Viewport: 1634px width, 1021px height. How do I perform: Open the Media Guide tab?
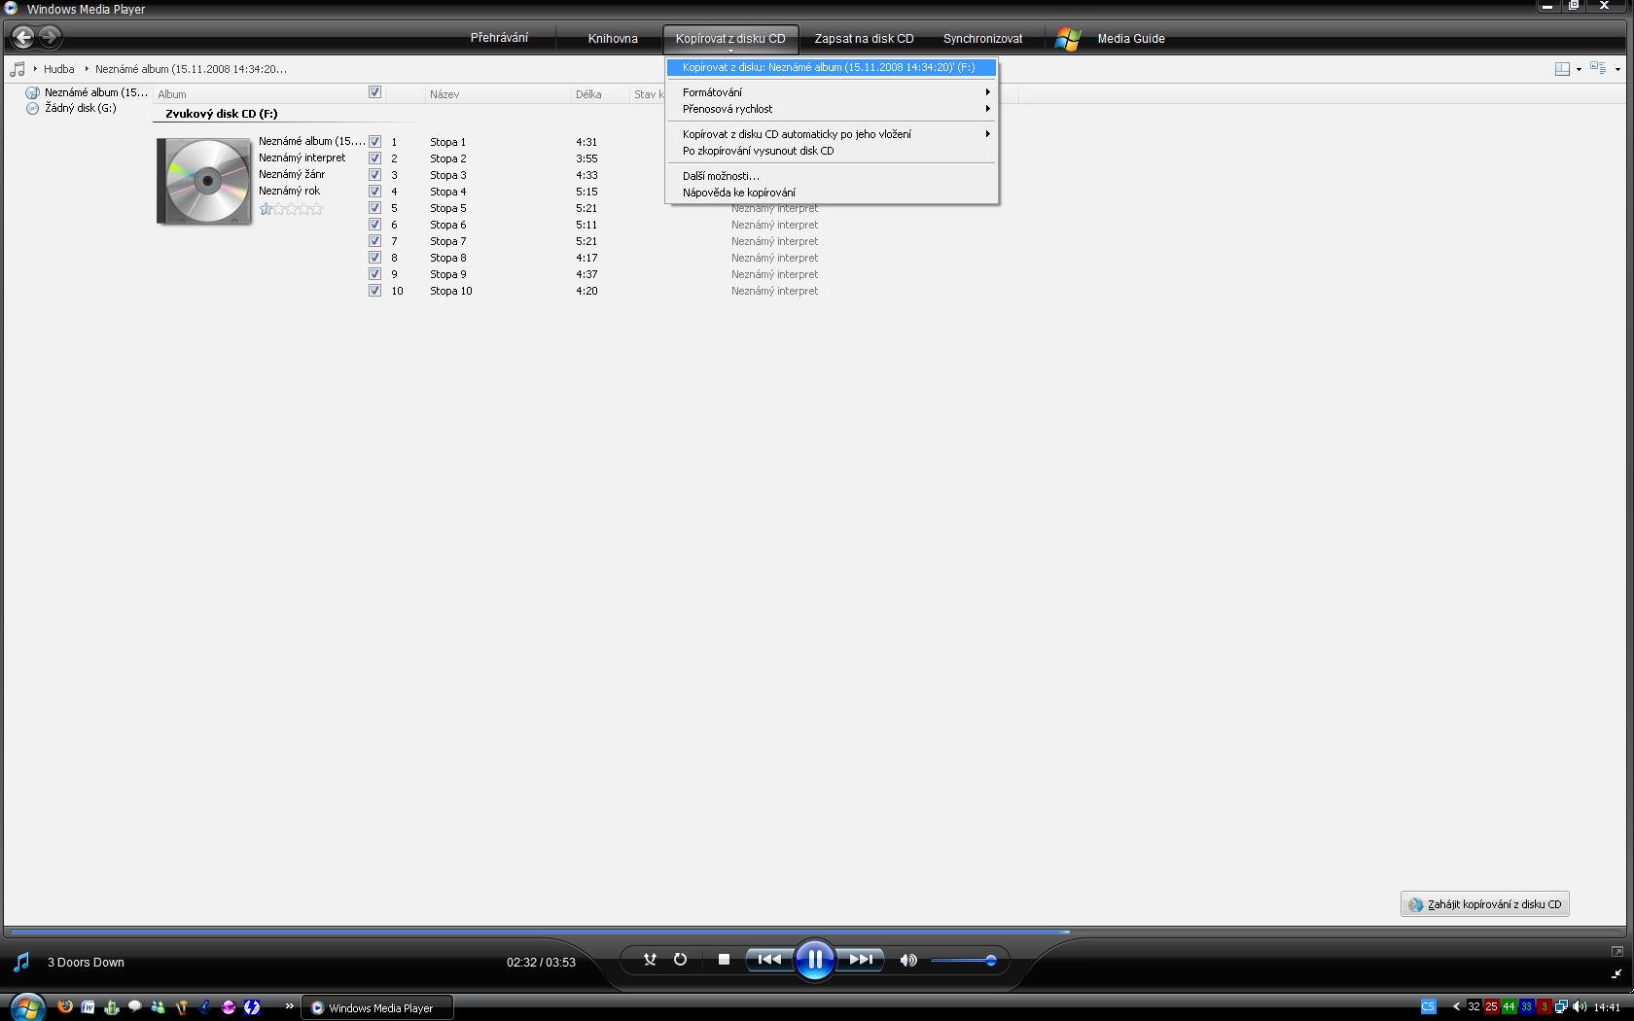point(1131,39)
